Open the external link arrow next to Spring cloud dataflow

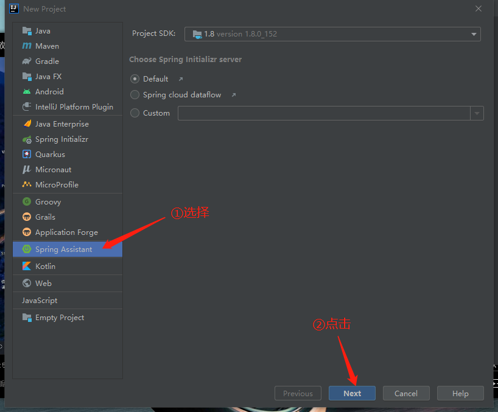tap(234, 95)
